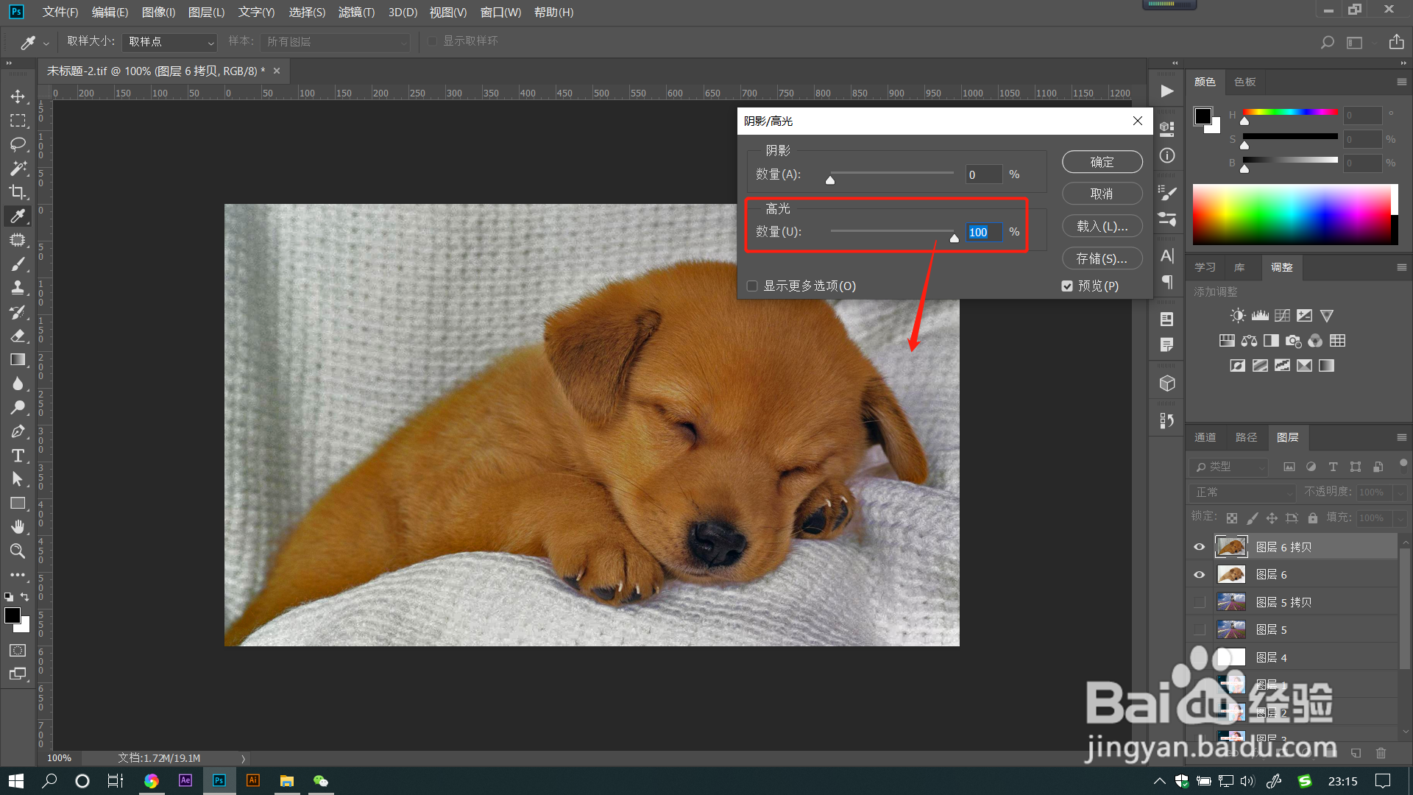Uncheck the 预览 preview checkbox
Viewport: 1413px width, 795px height.
1067,286
